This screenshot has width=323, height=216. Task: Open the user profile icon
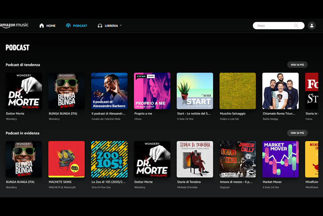click(312, 25)
